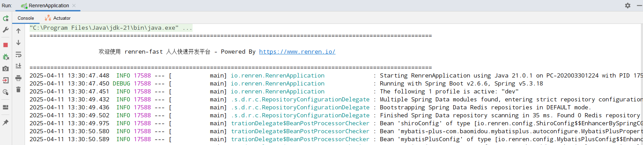
Task: Clear console output with the trash icon
Action: (18, 90)
